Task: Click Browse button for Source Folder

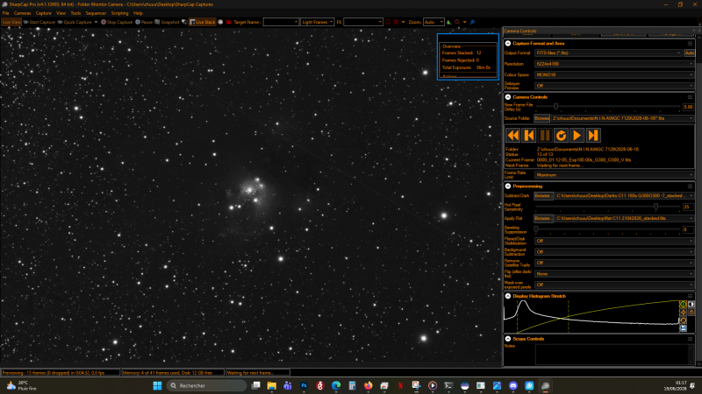Action: (x=541, y=118)
